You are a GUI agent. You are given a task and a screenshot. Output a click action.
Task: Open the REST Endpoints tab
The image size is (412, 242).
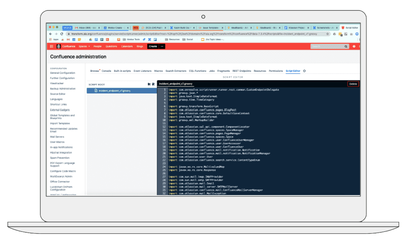242,71
